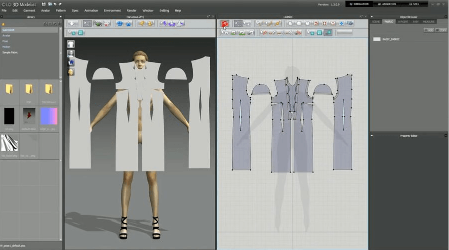Open the Environment menu

pos(112,10)
